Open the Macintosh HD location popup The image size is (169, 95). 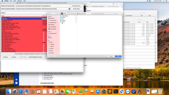pyautogui.click(x=84, y=13)
